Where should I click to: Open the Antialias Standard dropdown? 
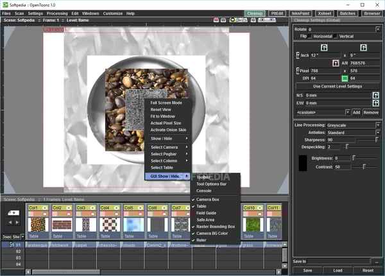point(378,133)
